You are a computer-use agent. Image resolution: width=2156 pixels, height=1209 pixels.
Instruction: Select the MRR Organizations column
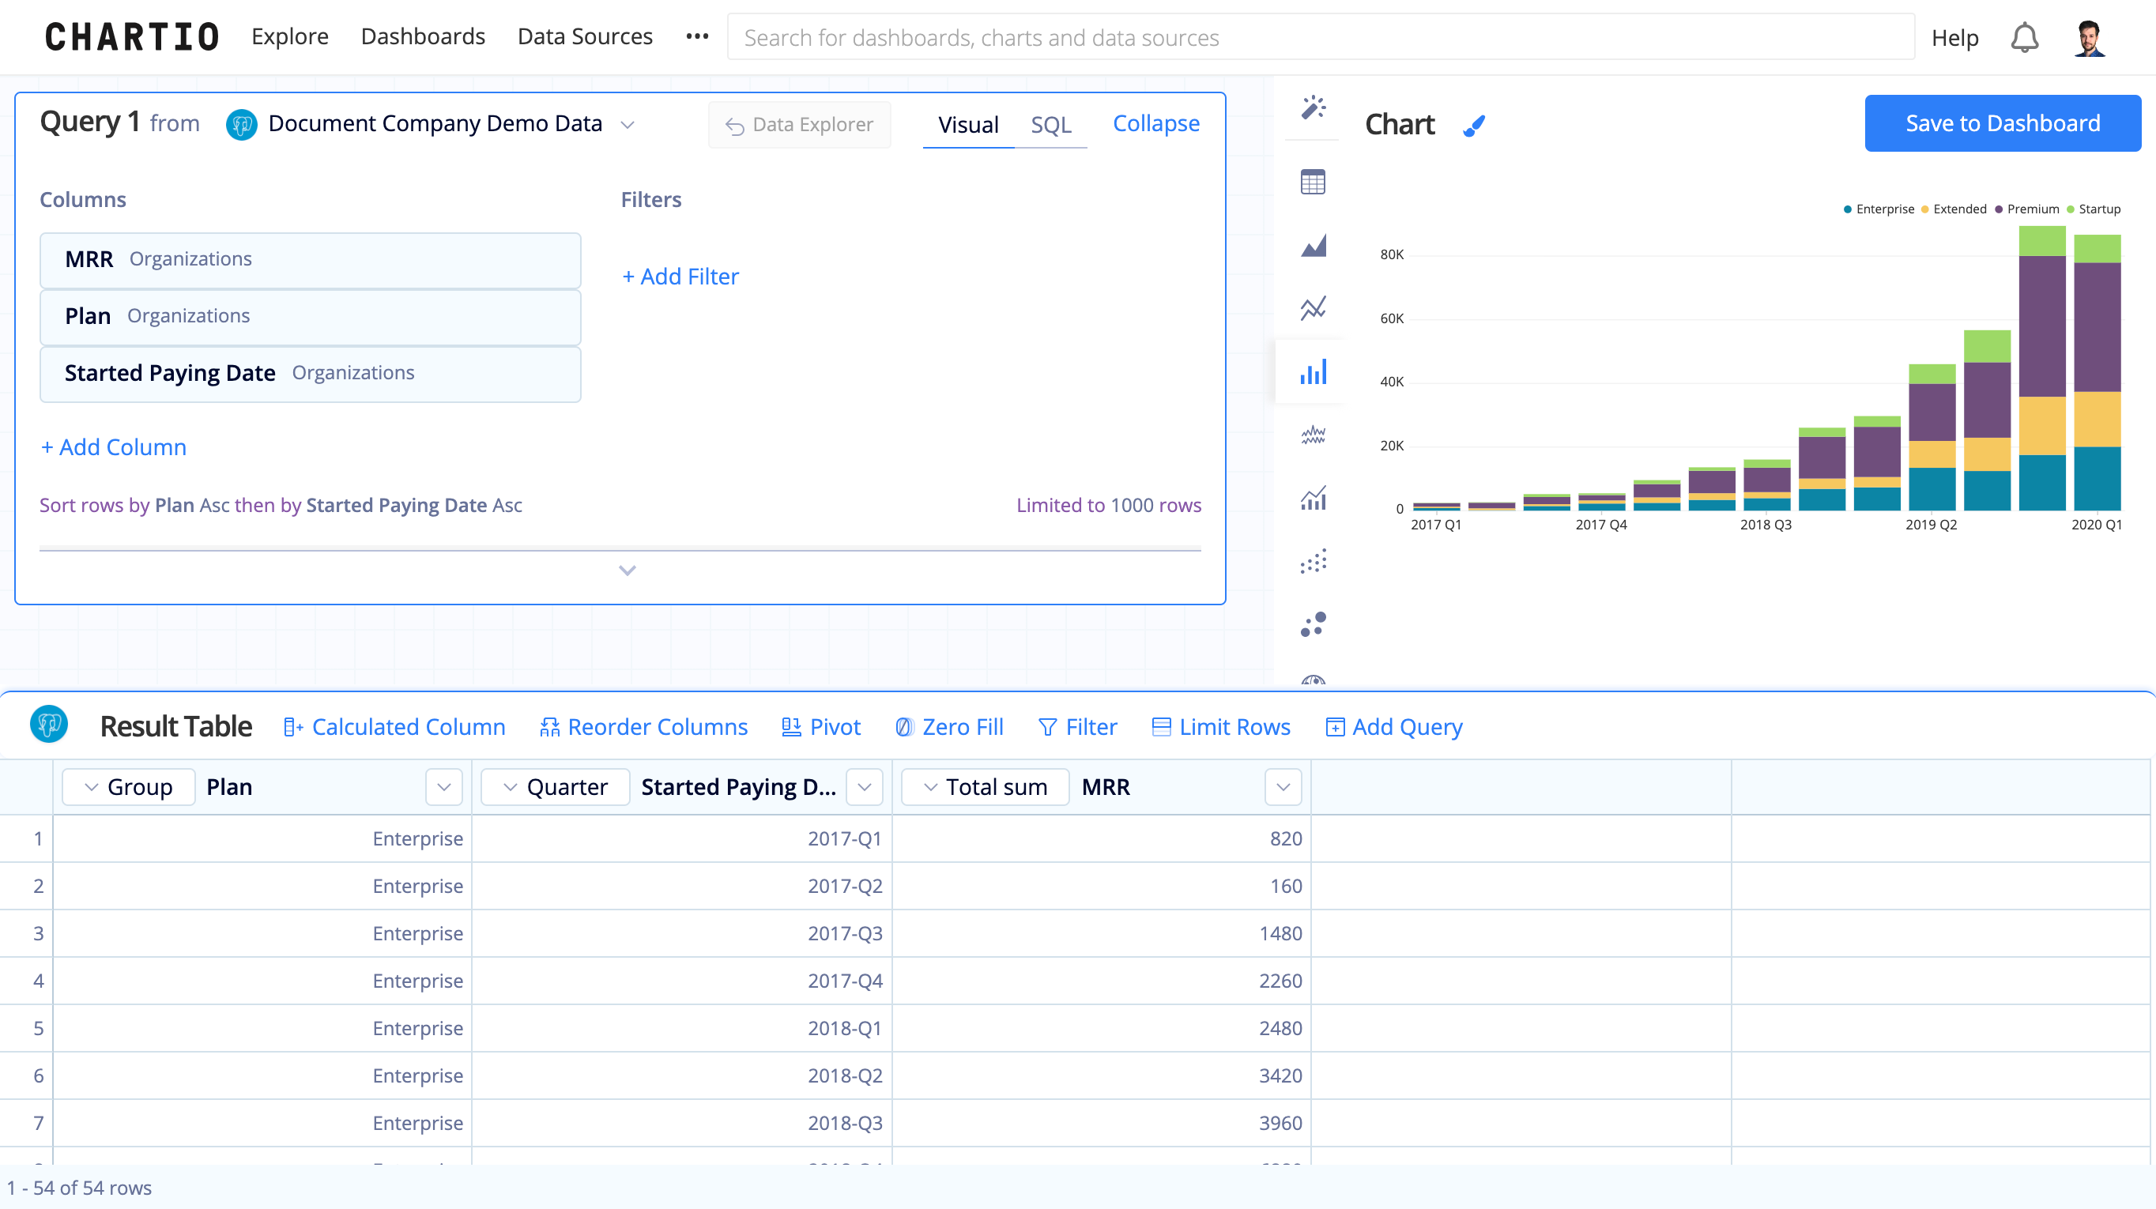[311, 260]
